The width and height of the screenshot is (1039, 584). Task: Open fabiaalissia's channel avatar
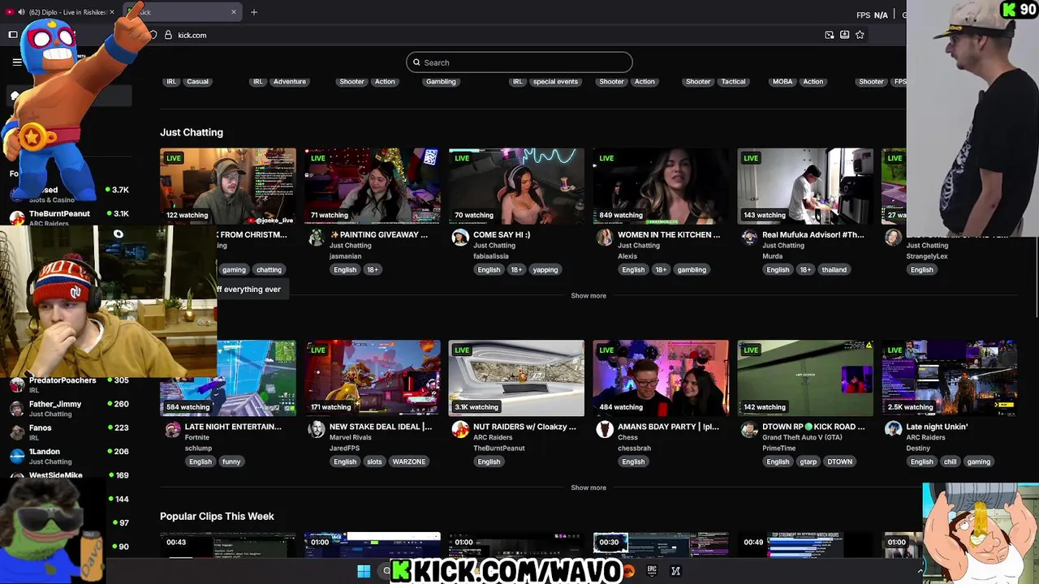point(460,237)
